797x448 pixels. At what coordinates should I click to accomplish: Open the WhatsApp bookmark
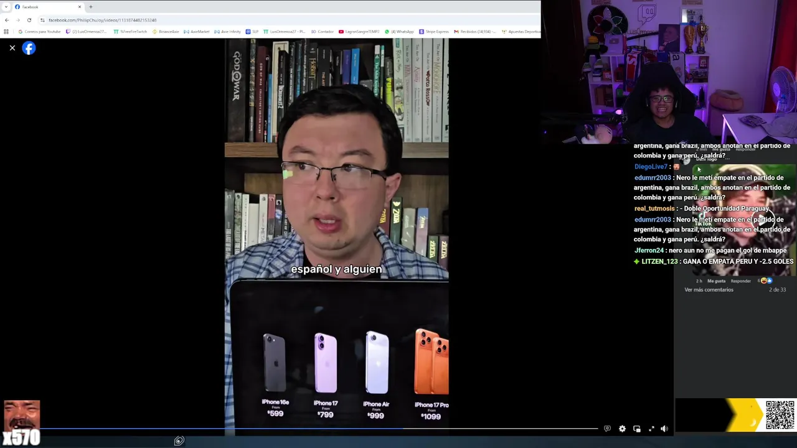(x=399, y=32)
